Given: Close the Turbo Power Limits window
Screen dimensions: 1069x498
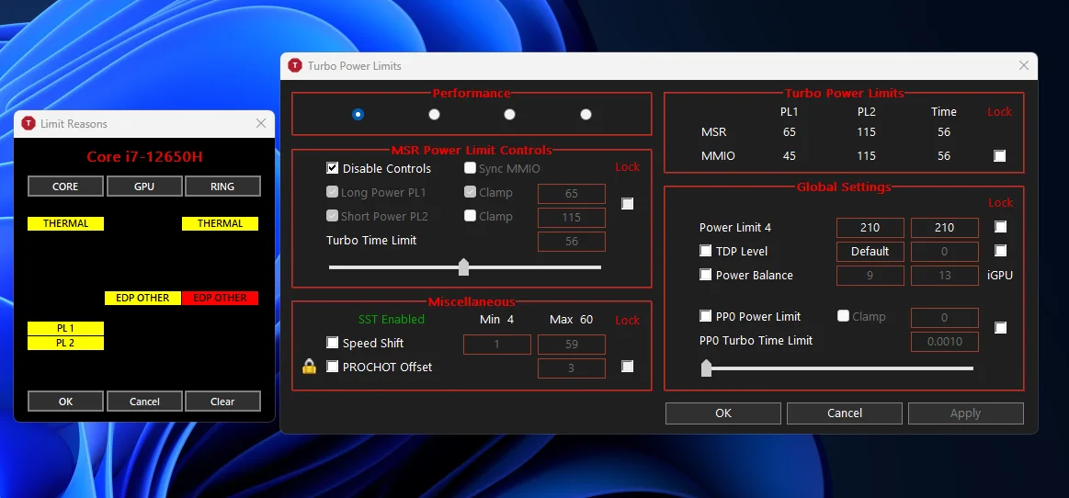Looking at the screenshot, I should pos(1023,65).
